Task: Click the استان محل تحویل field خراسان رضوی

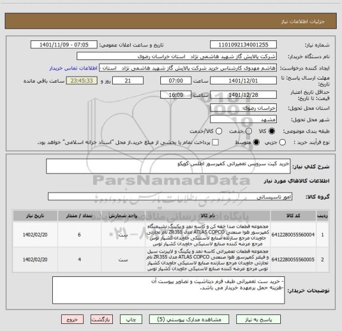Action: [243, 108]
